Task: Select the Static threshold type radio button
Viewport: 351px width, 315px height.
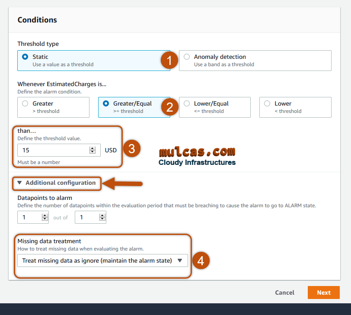Action: tap(25, 57)
